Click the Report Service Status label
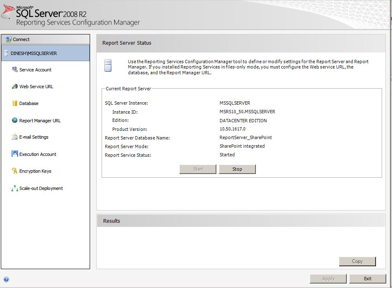 point(128,155)
